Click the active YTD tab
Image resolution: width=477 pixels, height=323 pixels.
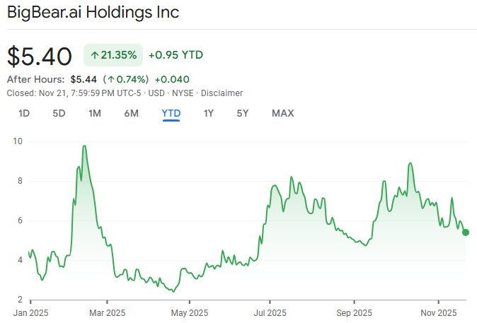click(171, 113)
